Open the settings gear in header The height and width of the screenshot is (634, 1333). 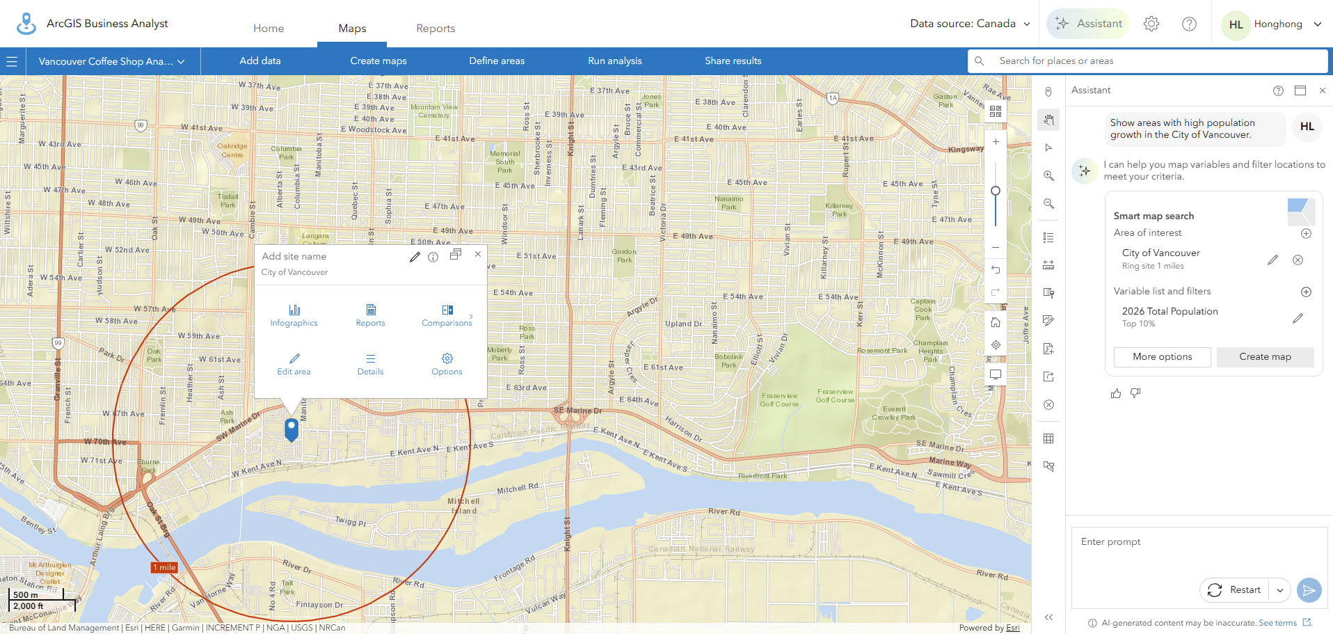tap(1151, 24)
